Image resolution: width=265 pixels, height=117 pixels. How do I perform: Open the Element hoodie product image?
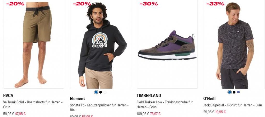100,44
